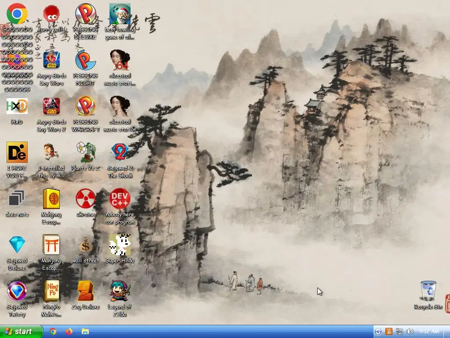Click the Bejewed Twisty desktop icon
Screen dimensions: 450x338
click(17, 291)
